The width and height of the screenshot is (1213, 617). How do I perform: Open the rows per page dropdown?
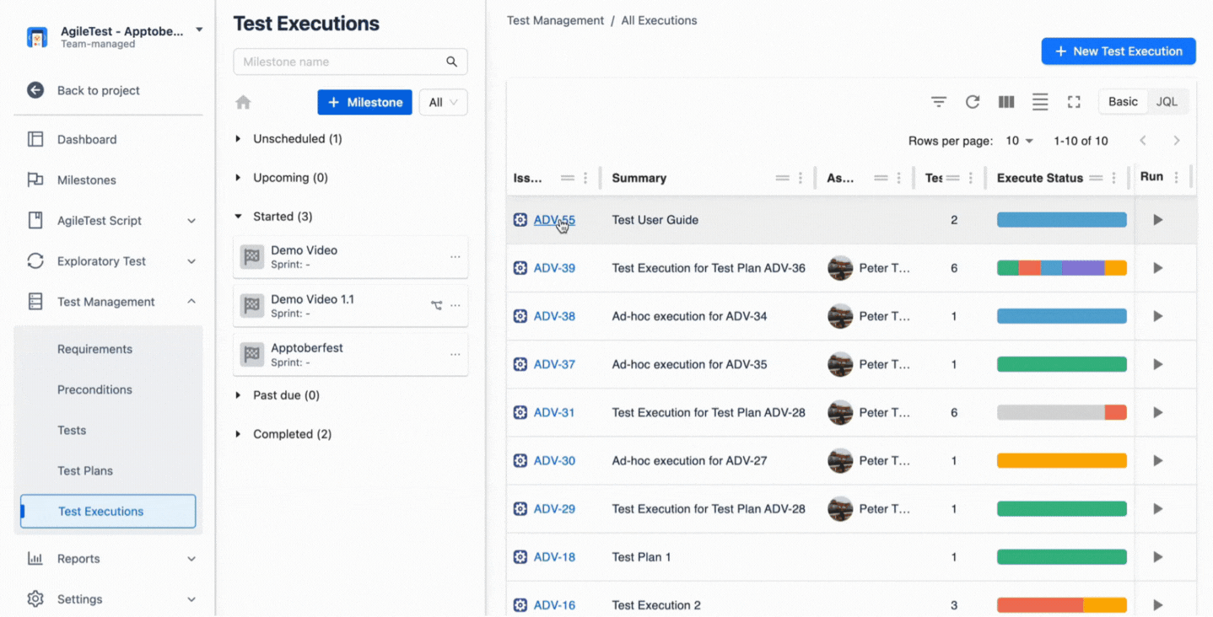(1017, 141)
